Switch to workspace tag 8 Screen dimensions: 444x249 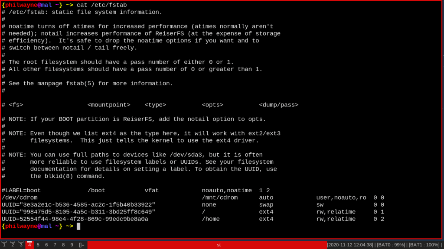[x=63, y=245]
